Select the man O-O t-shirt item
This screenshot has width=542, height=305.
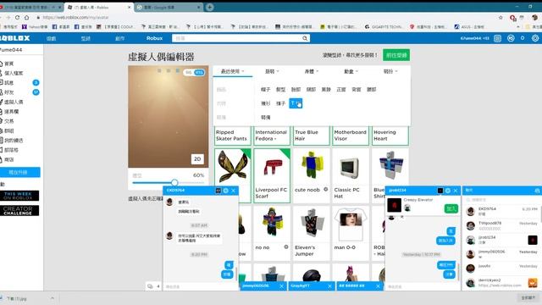pyautogui.click(x=351, y=234)
